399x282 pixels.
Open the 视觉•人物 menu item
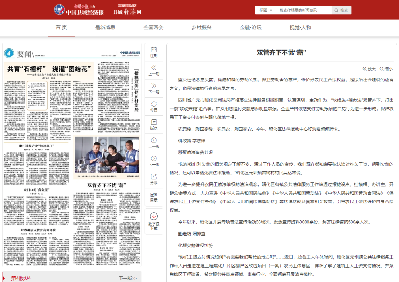click(300, 28)
